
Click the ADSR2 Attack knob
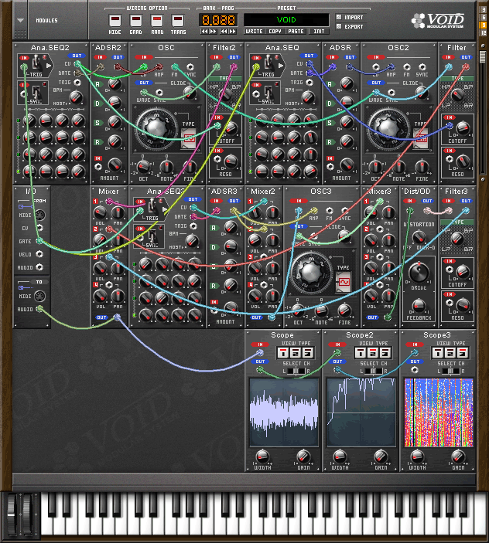(x=115, y=83)
